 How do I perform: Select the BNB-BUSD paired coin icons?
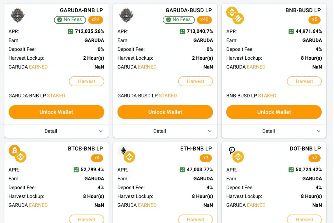click(235, 15)
